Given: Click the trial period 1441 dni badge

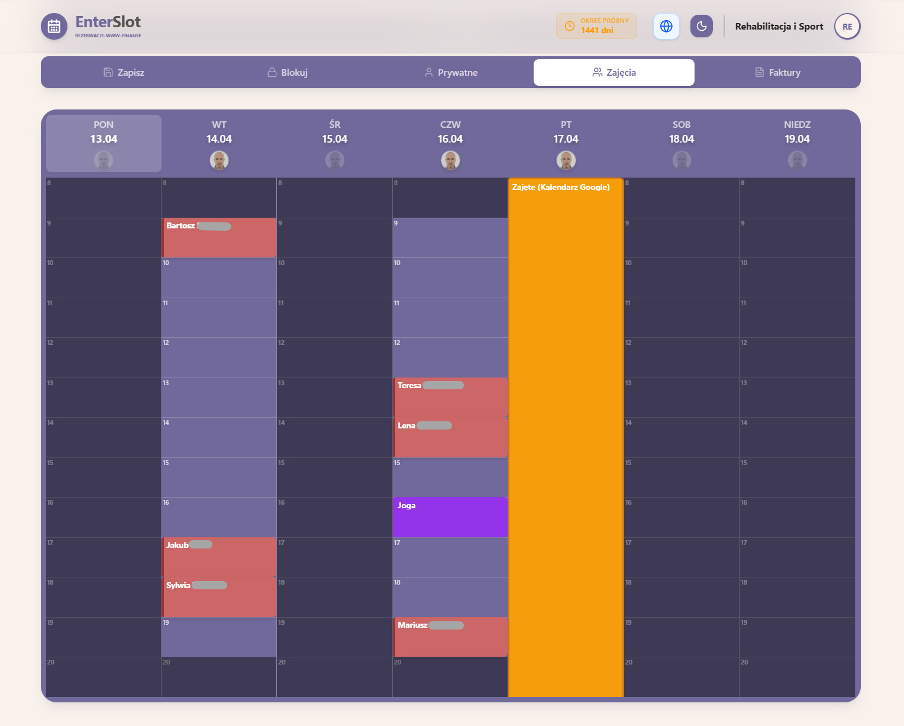Looking at the screenshot, I should tap(596, 26).
